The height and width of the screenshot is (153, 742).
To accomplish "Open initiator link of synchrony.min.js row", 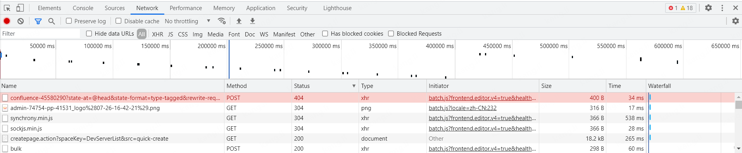I will coord(482,118).
